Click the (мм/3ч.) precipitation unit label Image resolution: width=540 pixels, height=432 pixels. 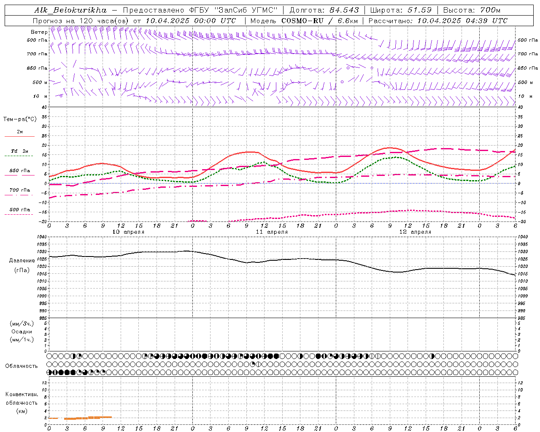click(22, 324)
